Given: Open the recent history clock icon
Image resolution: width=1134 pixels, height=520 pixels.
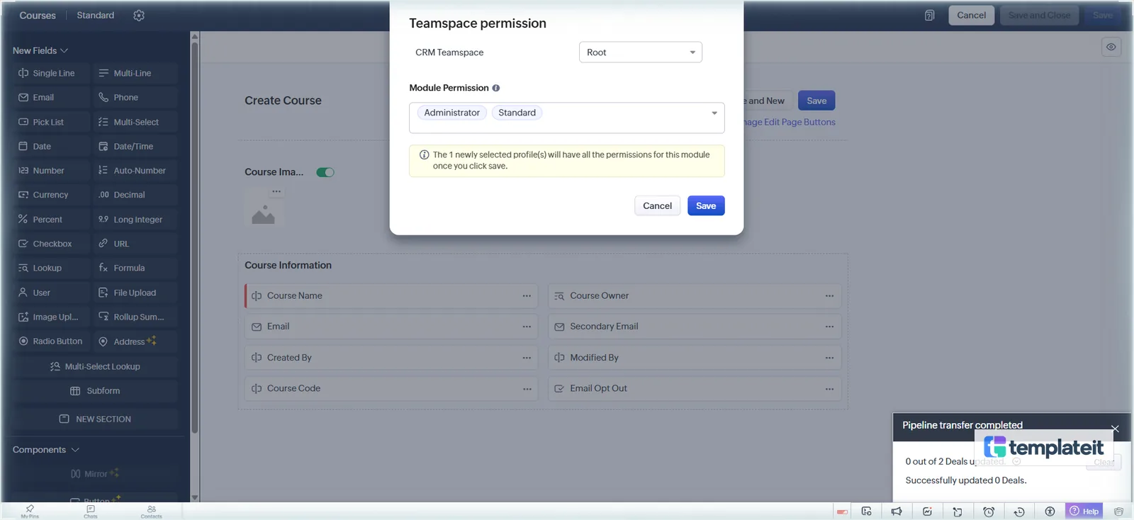Looking at the screenshot, I should [x=1019, y=511].
